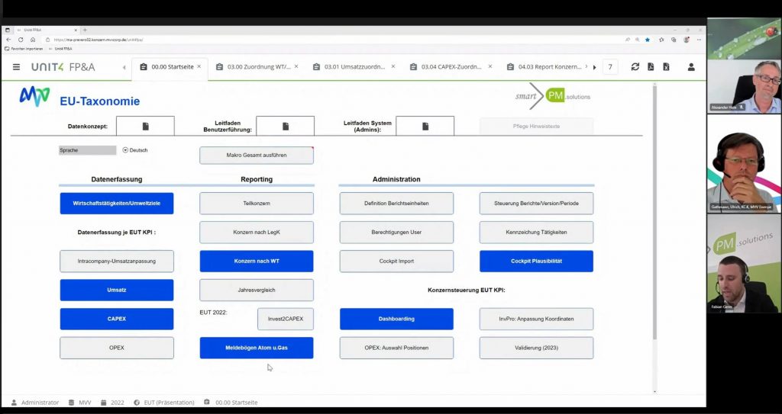This screenshot has height=414, width=782.
Task: Open the hamburger menu next to Unit4 logo
Action: tap(16, 67)
